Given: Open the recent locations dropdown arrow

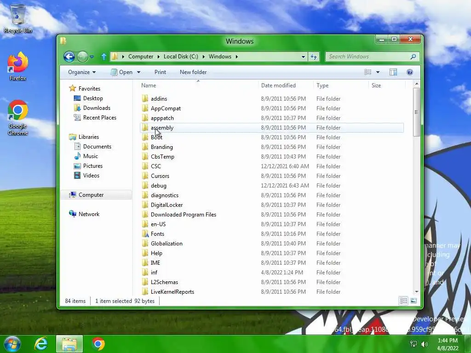Looking at the screenshot, I should click(x=92, y=57).
